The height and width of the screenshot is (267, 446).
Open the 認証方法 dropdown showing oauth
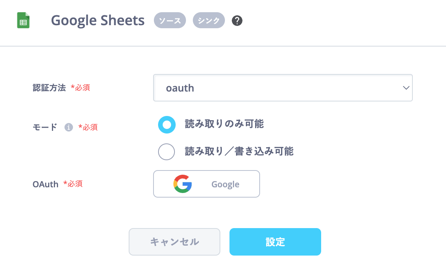[x=283, y=88]
